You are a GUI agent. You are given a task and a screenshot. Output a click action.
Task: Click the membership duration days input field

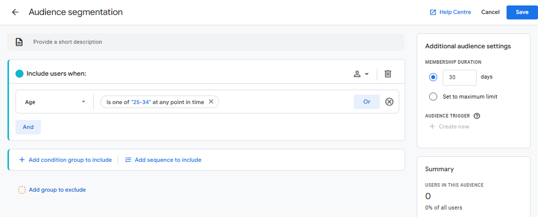460,77
